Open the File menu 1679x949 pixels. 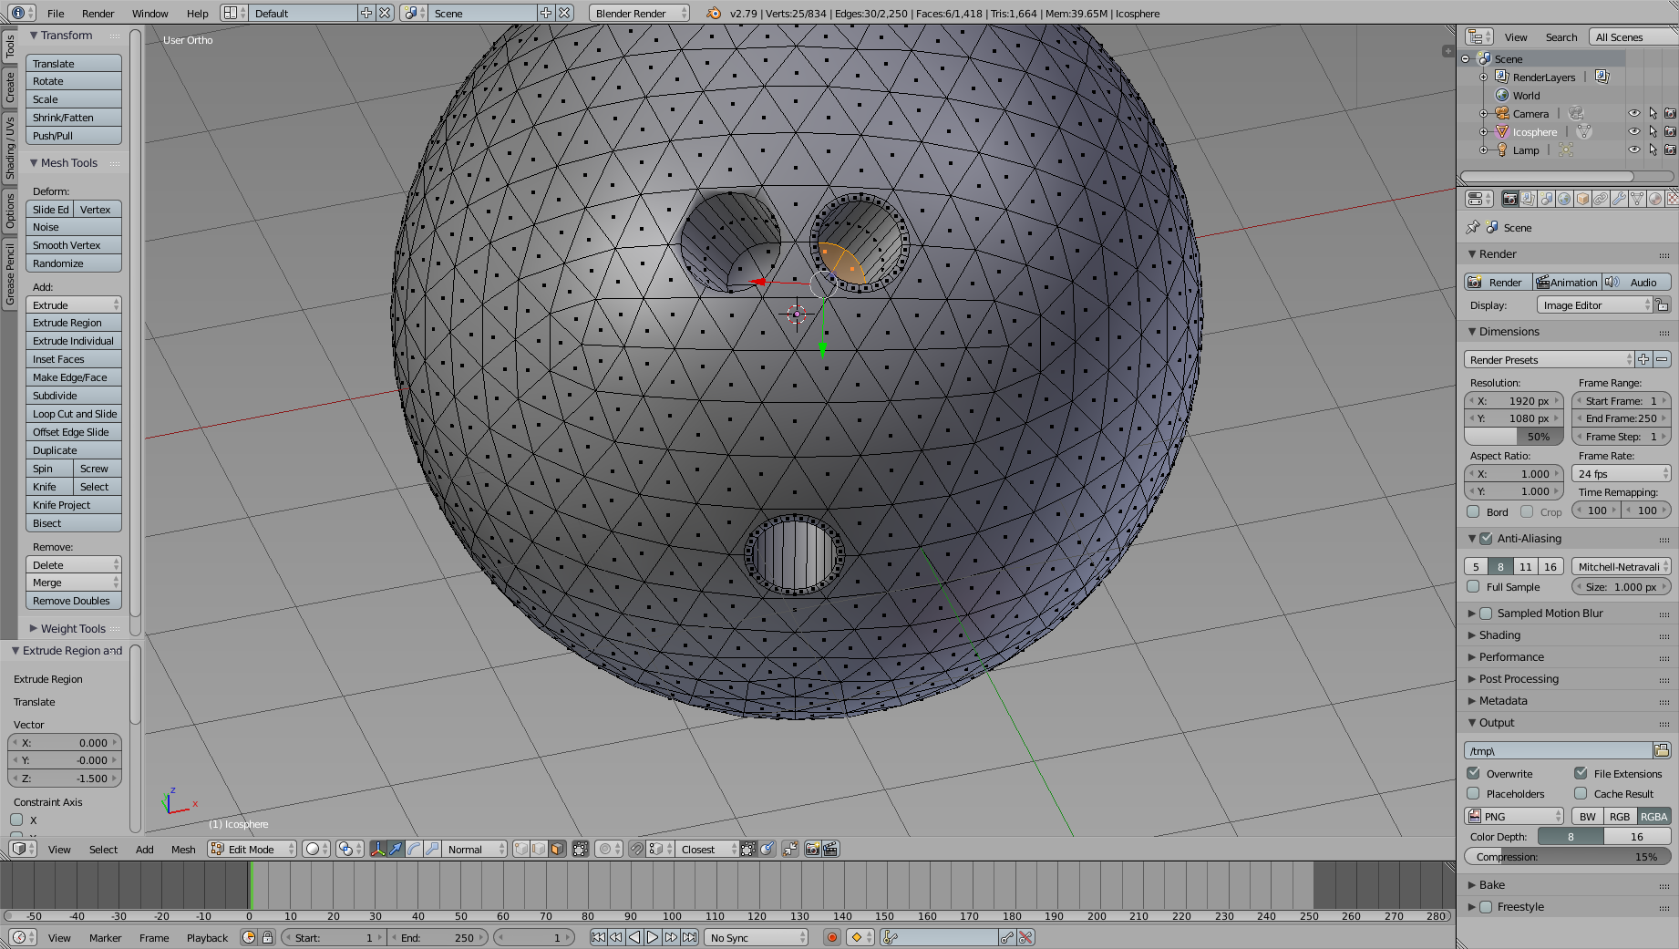pos(56,14)
